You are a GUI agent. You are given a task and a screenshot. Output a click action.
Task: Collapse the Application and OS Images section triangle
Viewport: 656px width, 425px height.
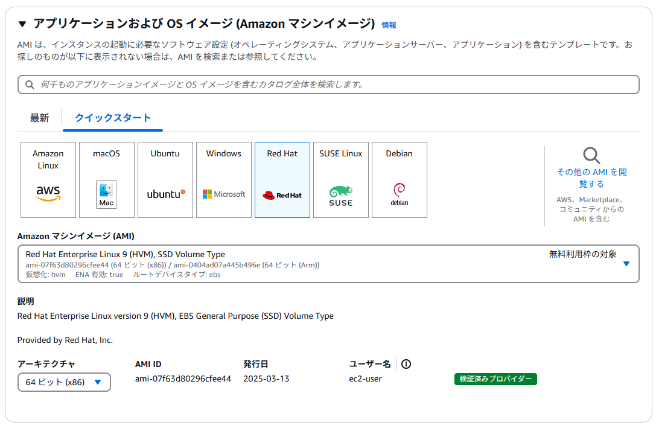click(22, 24)
